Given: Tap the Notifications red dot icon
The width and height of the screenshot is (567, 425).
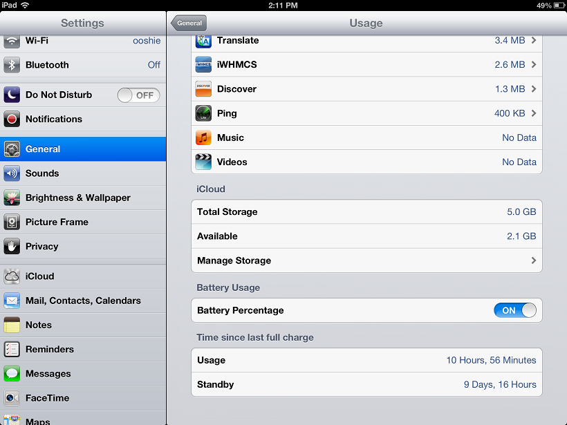Looking at the screenshot, I should tap(12, 120).
